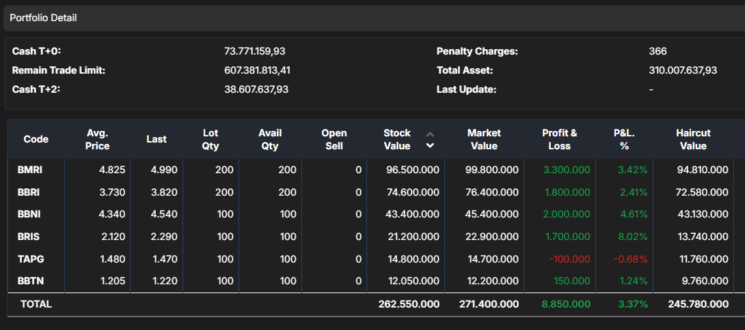Image resolution: width=745 pixels, height=330 pixels.
Task: Sort by Market Value column header
Action: [484, 139]
